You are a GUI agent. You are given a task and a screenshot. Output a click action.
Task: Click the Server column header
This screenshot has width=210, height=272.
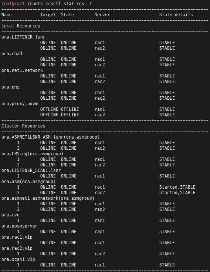[102, 15]
